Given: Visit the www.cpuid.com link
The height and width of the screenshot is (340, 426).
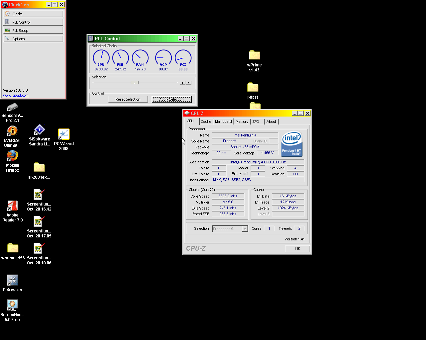Looking at the screenshot, I should [x=16, y=95].
